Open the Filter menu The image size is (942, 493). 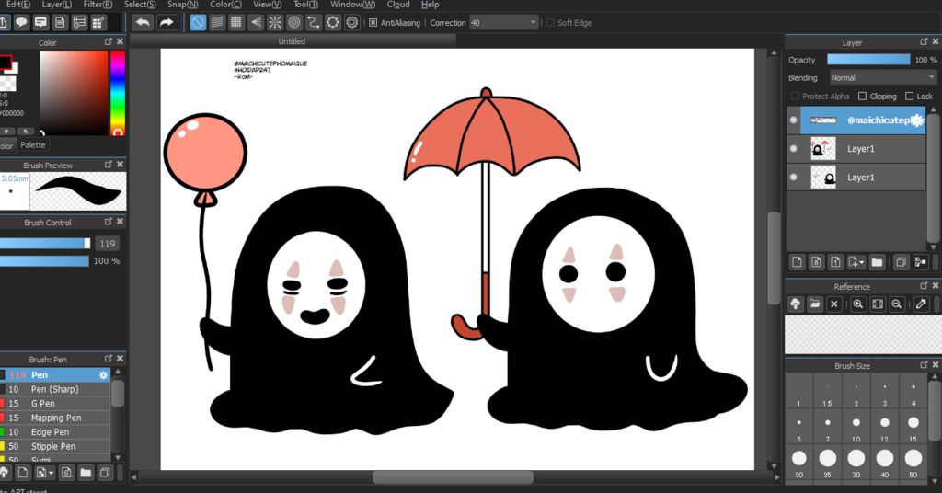click(x=98, y=5)
